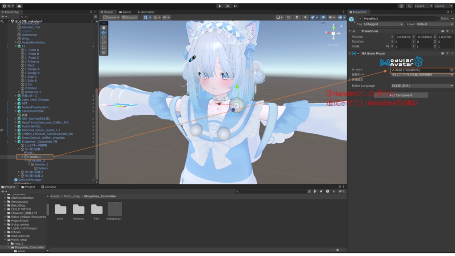
Task: Open the Layer Default dropdown
Action: [435, 24]
